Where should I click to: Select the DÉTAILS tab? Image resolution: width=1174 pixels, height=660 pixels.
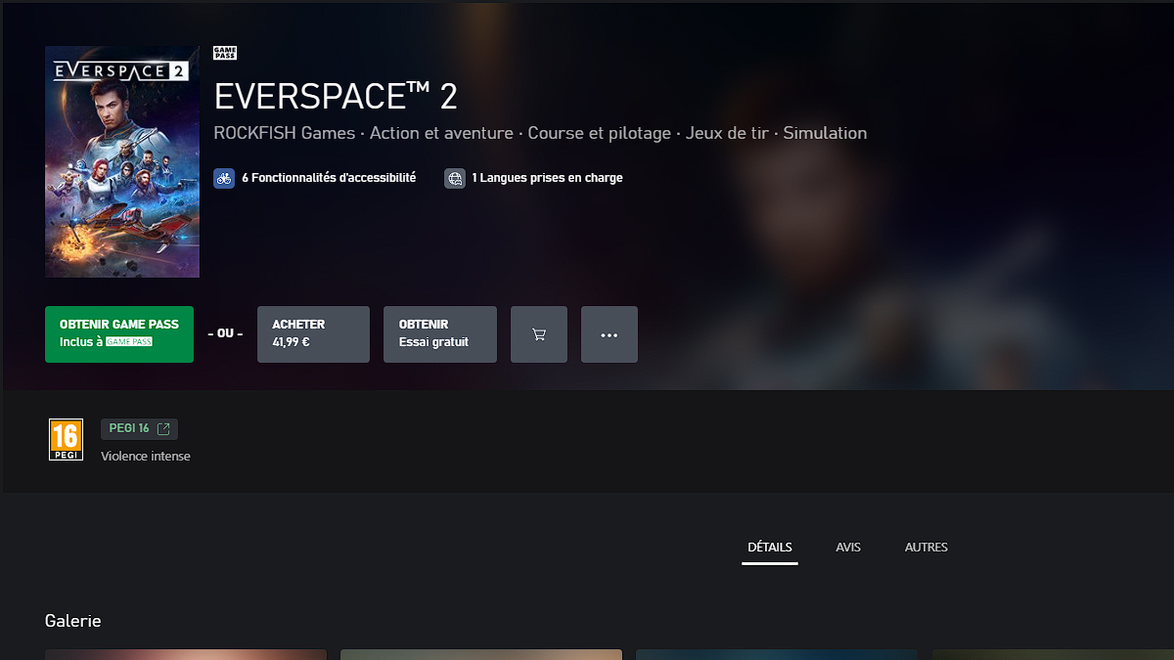[x=770, y=547]
